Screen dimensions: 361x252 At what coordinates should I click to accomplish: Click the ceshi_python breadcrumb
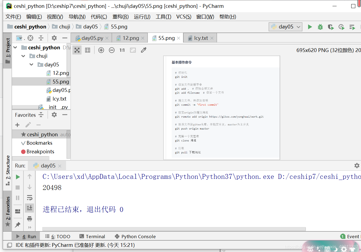pos(27,27)
